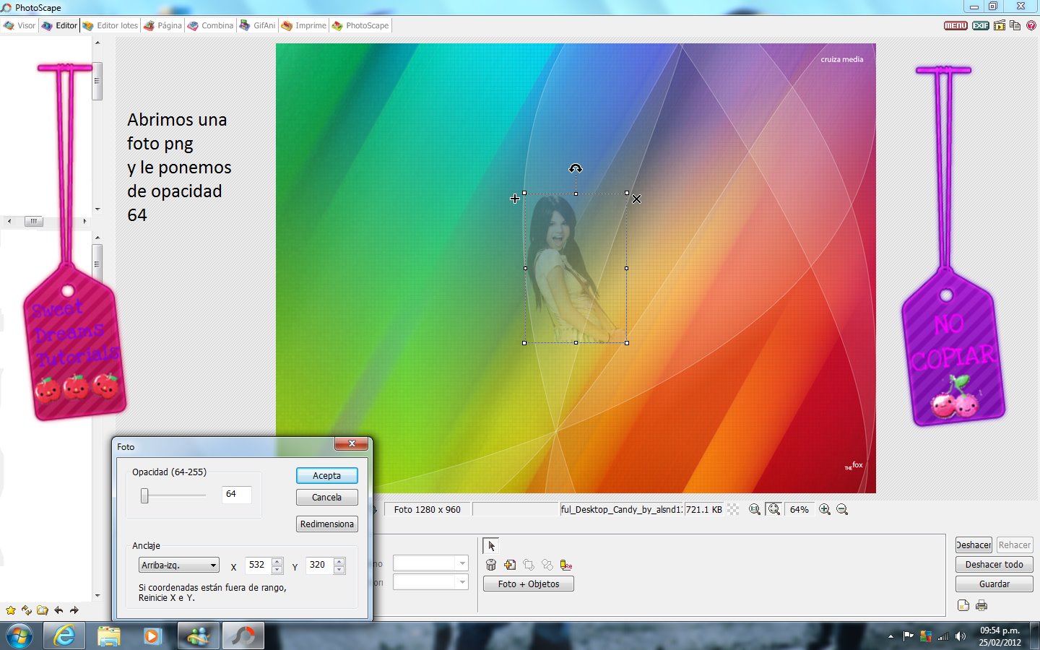1040x650 pixels.
Task: Click the rotate handle above the selected photo
Action: click(x=576, y=169)
